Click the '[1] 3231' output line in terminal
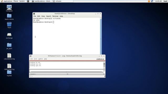Image resolution: width=168 pixels, height=94 pixels. coord(36,20)
